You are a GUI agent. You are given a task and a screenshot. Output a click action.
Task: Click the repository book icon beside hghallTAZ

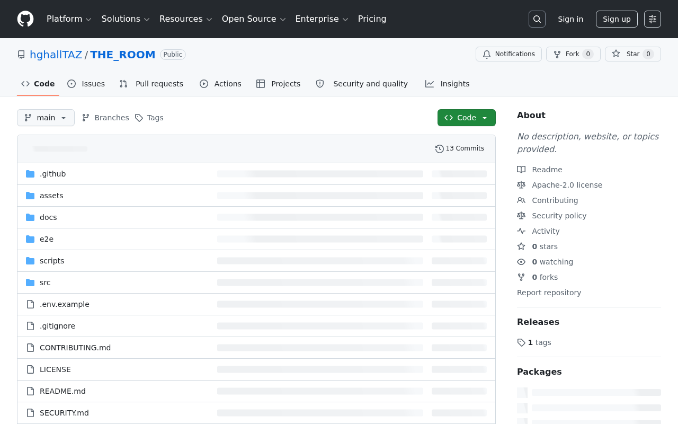pos(21,55)
